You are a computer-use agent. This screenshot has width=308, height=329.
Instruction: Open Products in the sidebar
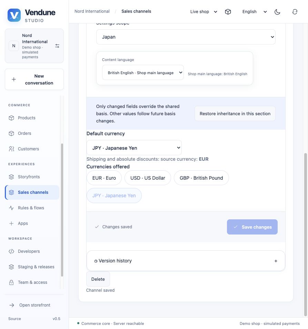[x=32, y=118]
